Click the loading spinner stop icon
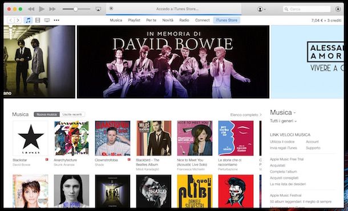Screen dimensions: 348x211 111,9
